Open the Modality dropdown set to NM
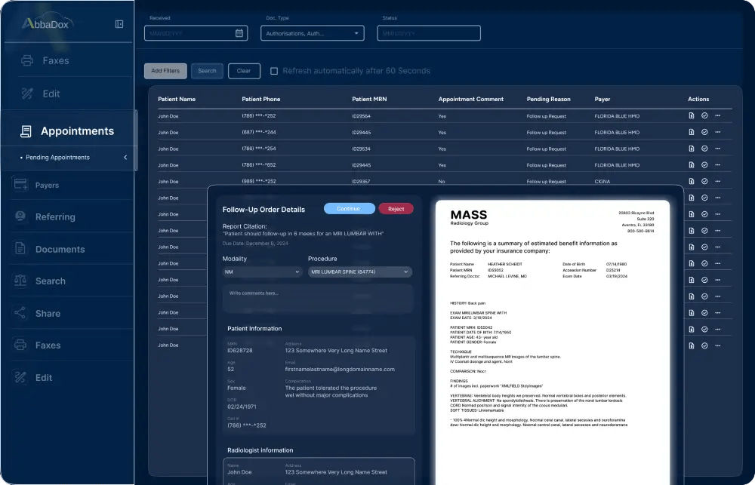Image resolution: width=755 pixels, height=485 pixels. pyautogui.click(x=261, y=272)
